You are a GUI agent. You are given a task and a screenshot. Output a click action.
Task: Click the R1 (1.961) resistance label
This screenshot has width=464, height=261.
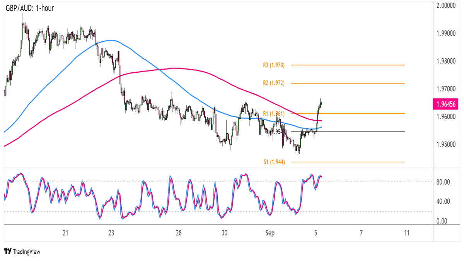(x=273, y=114)
